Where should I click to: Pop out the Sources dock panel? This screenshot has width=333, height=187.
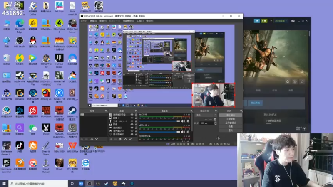[136, 111]
